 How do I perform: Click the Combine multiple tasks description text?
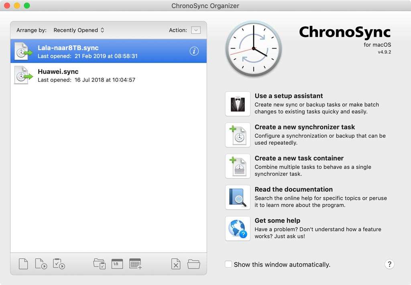[x=313, y=170]
